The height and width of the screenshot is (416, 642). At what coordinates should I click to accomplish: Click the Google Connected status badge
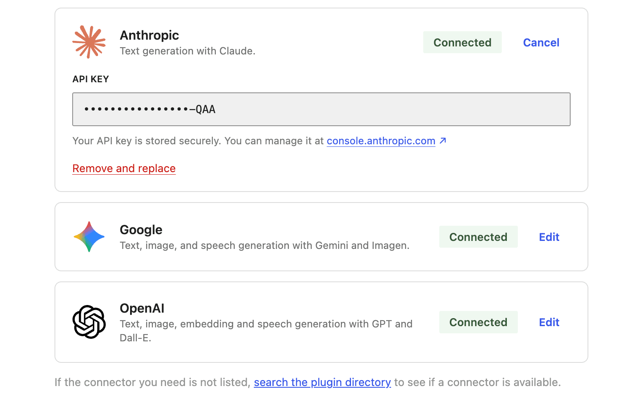478,237
